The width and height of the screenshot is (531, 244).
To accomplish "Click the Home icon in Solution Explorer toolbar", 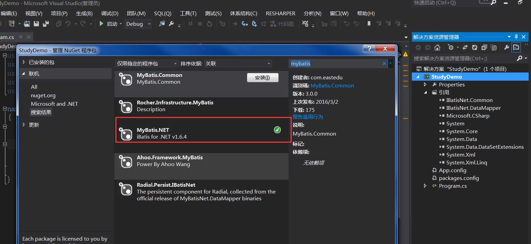I will tap(437, 47).
